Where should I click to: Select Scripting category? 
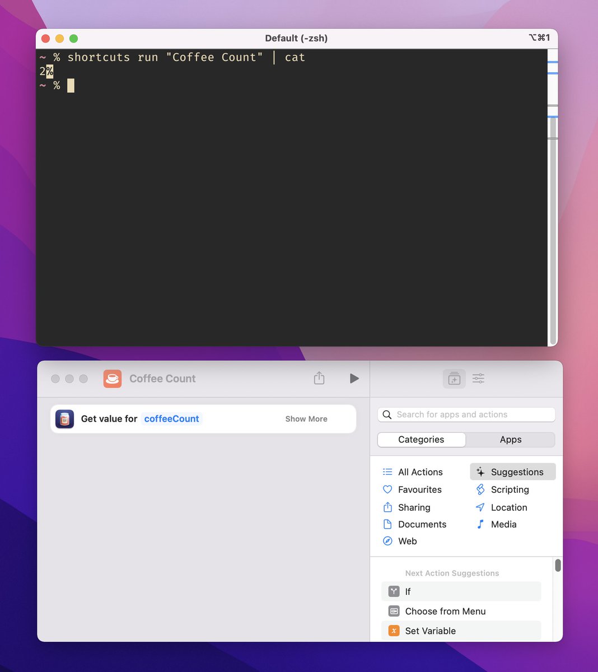510,489
